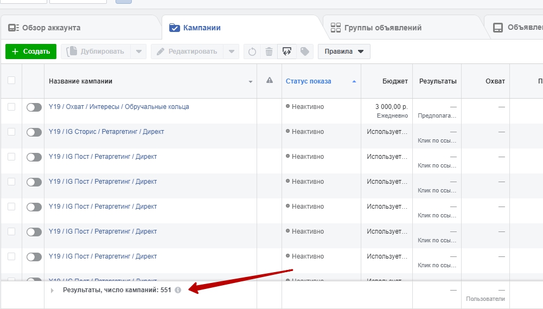Click the info icon beside campaign count 551
The height and width of the screenshot is (309, 543).
coord(178,290)
